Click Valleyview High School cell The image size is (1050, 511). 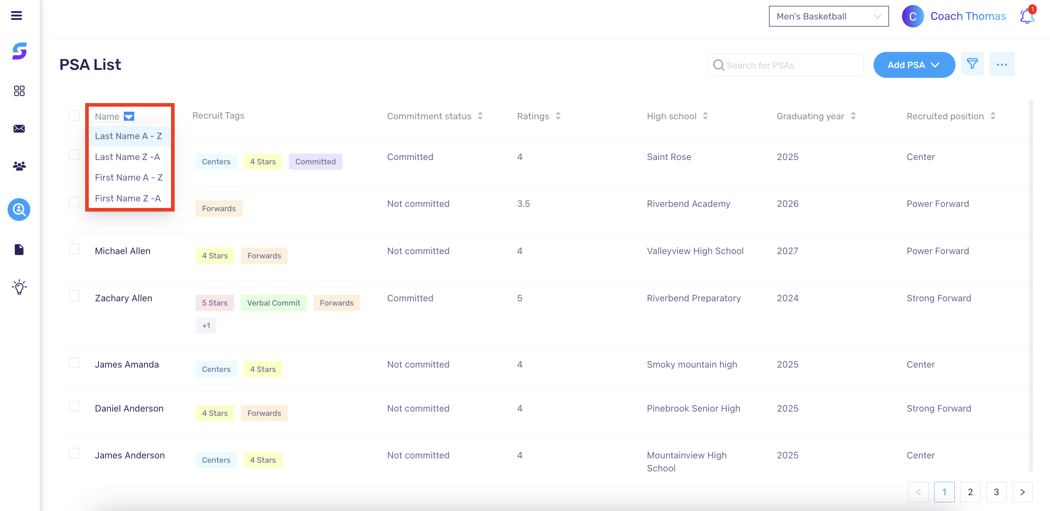click(x=695, y=251)
